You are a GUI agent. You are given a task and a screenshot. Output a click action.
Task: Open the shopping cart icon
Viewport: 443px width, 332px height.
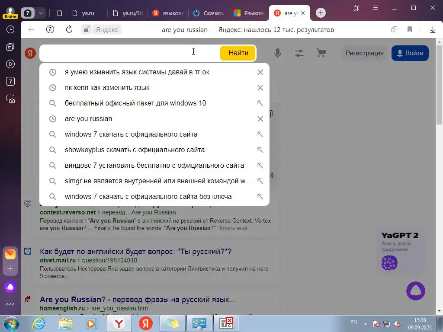pyautogui.click(x=321, y=53)
